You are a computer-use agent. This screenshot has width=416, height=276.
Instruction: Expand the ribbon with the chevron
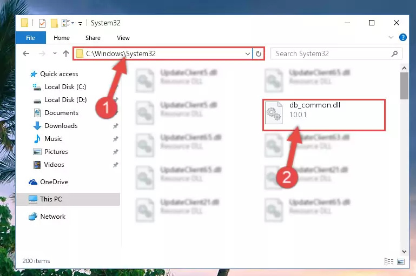(x=391, y=37)
